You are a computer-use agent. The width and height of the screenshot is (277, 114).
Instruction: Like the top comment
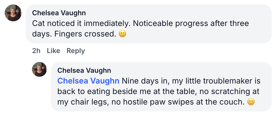coord(54,51)
